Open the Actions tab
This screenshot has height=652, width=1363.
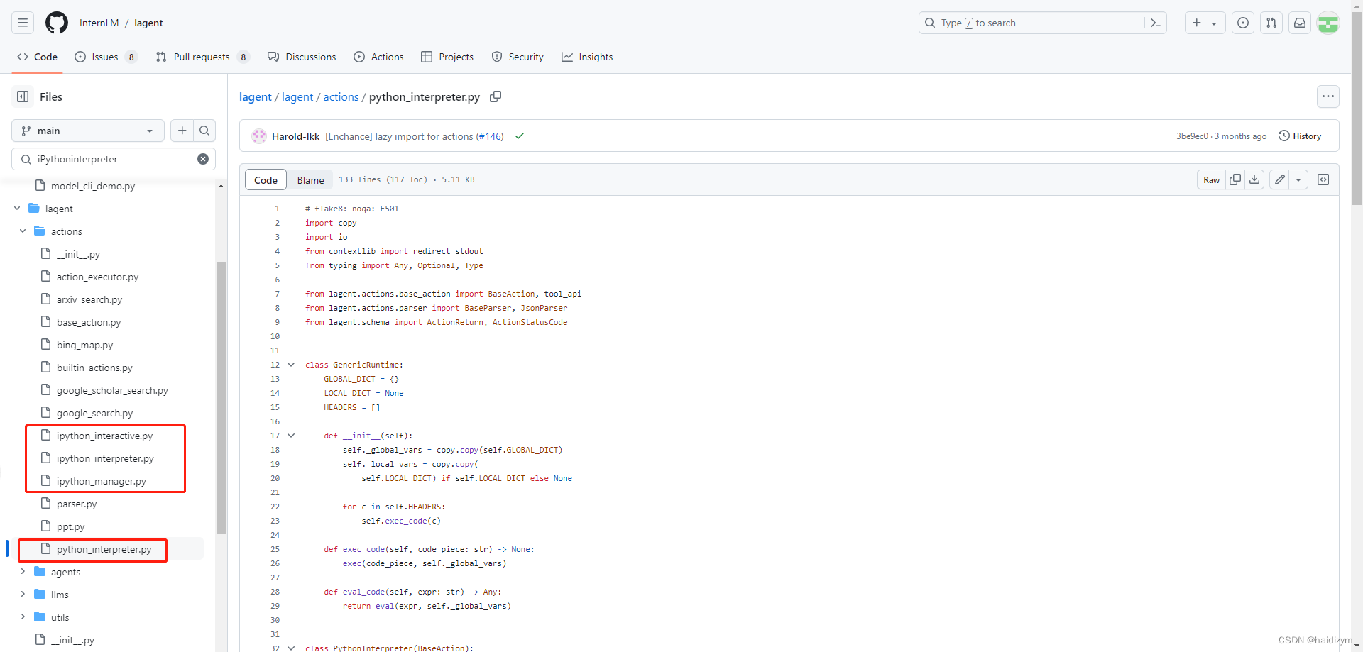(x=378, y=57)
